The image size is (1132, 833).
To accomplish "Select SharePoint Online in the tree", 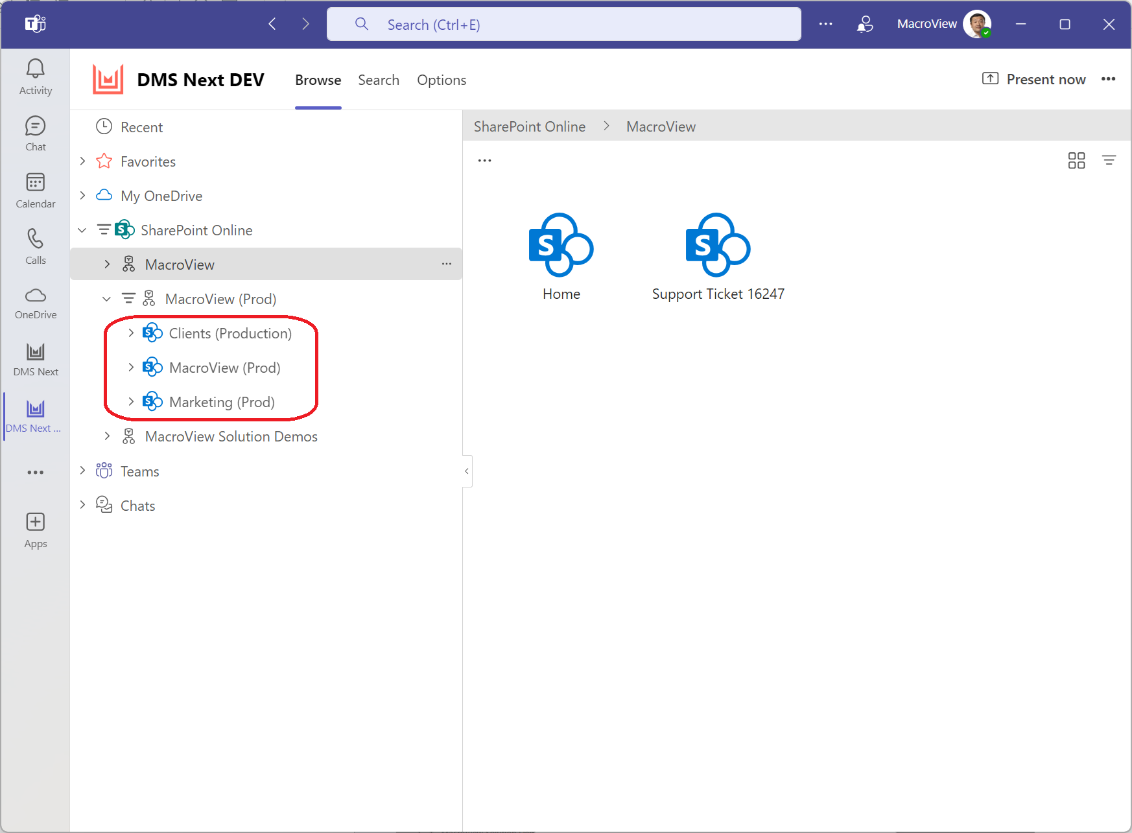I will click(196, 230).
